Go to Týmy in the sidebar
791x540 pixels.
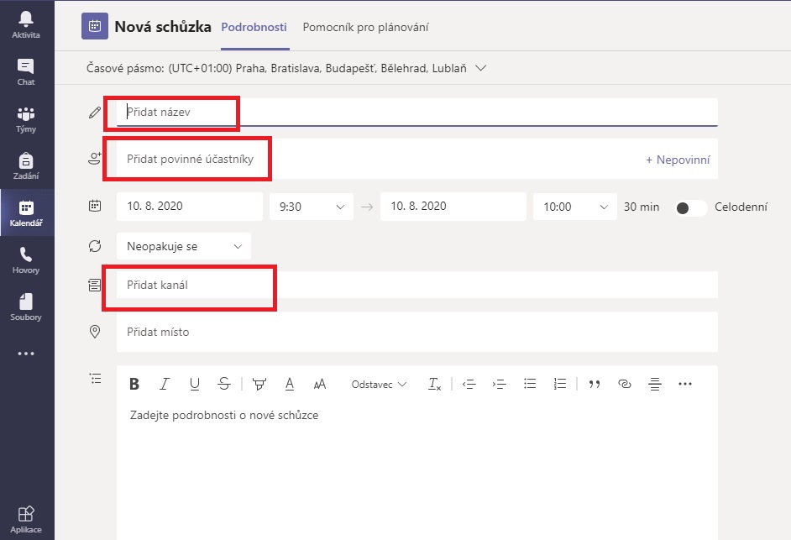(26, 119)
